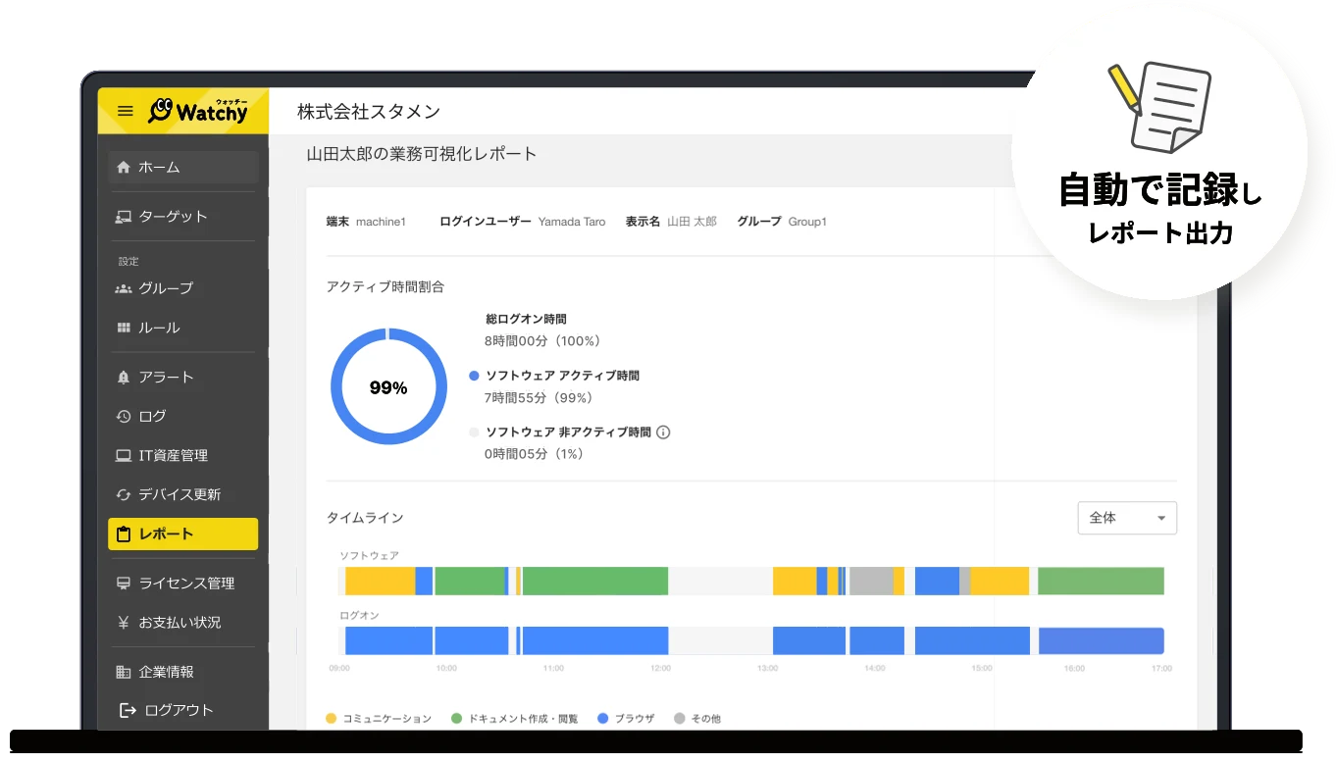Click 7時間55分（99%） active time value
1336x763 pixels.
tap(539, 398)
